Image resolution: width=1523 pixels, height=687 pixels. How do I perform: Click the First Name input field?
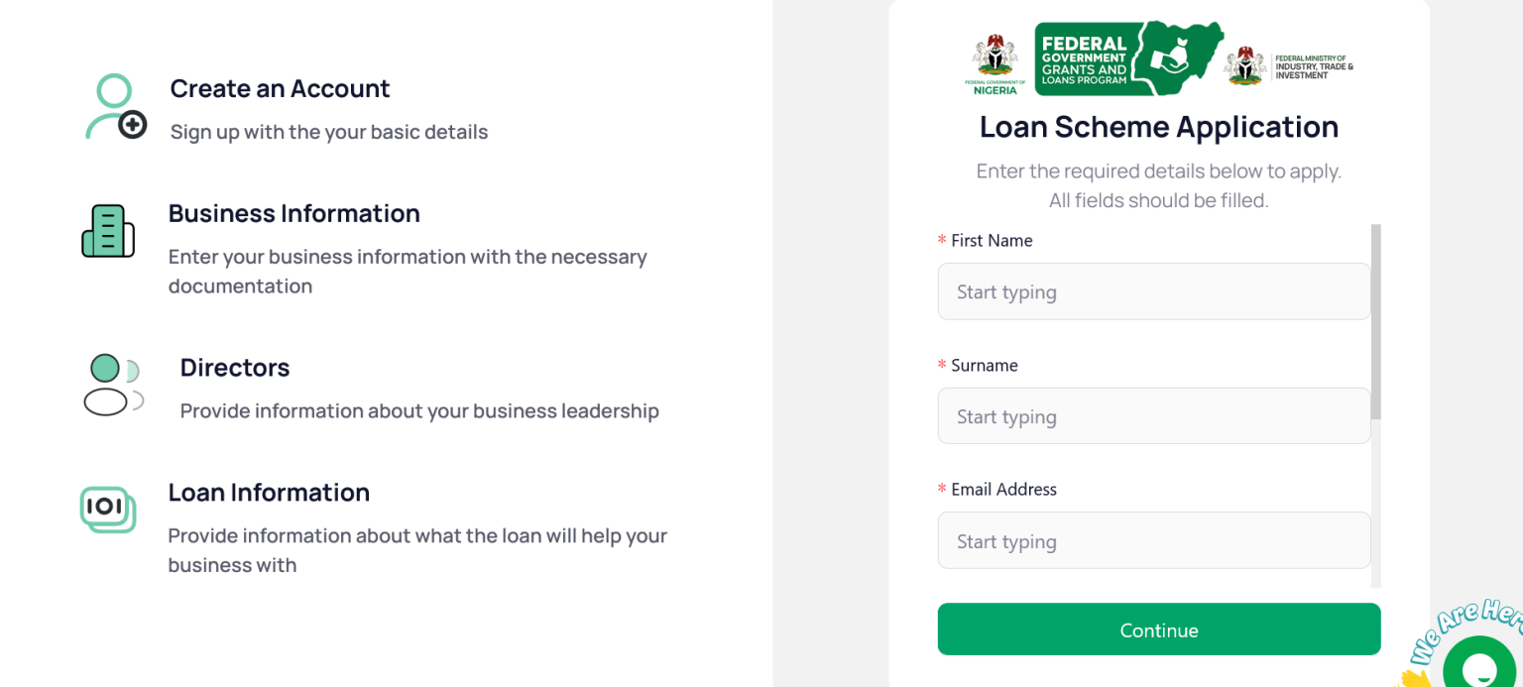coord(1153,291)
